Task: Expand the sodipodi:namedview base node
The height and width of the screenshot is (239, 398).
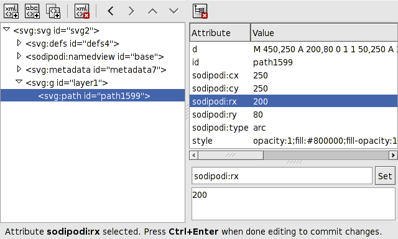Action: pyautogui.click(x=19, y=56)
